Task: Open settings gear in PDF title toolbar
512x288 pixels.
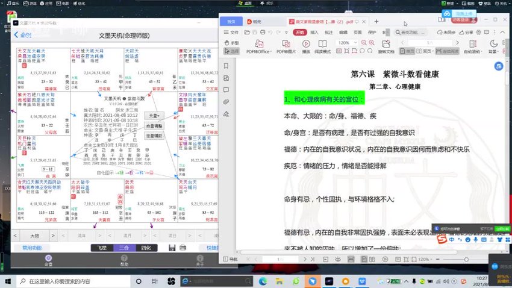Action: [x=478, y=33]
